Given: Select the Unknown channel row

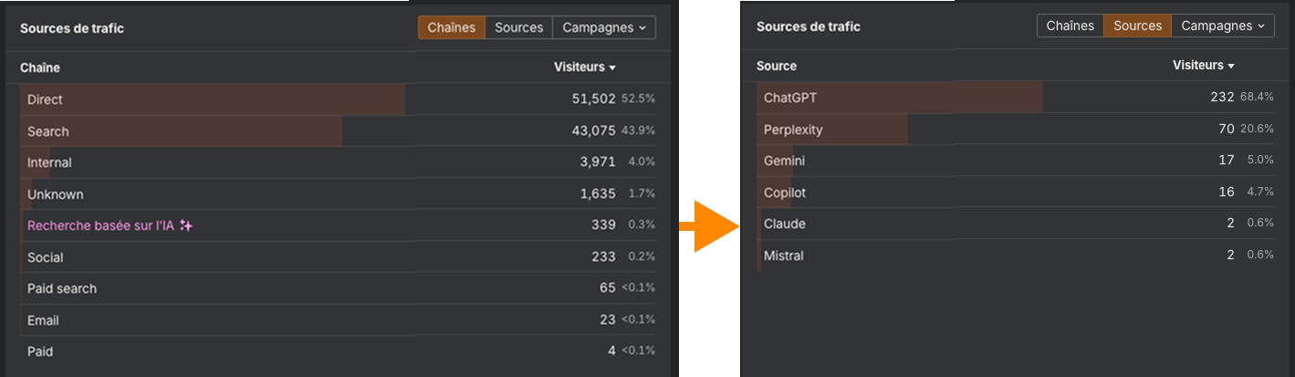Looking at the screenshot, I should (x=338, y=194).
